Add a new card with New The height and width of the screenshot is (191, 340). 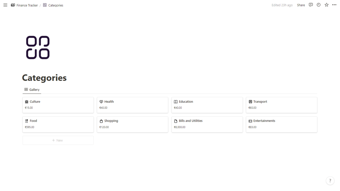coord(58,140)
